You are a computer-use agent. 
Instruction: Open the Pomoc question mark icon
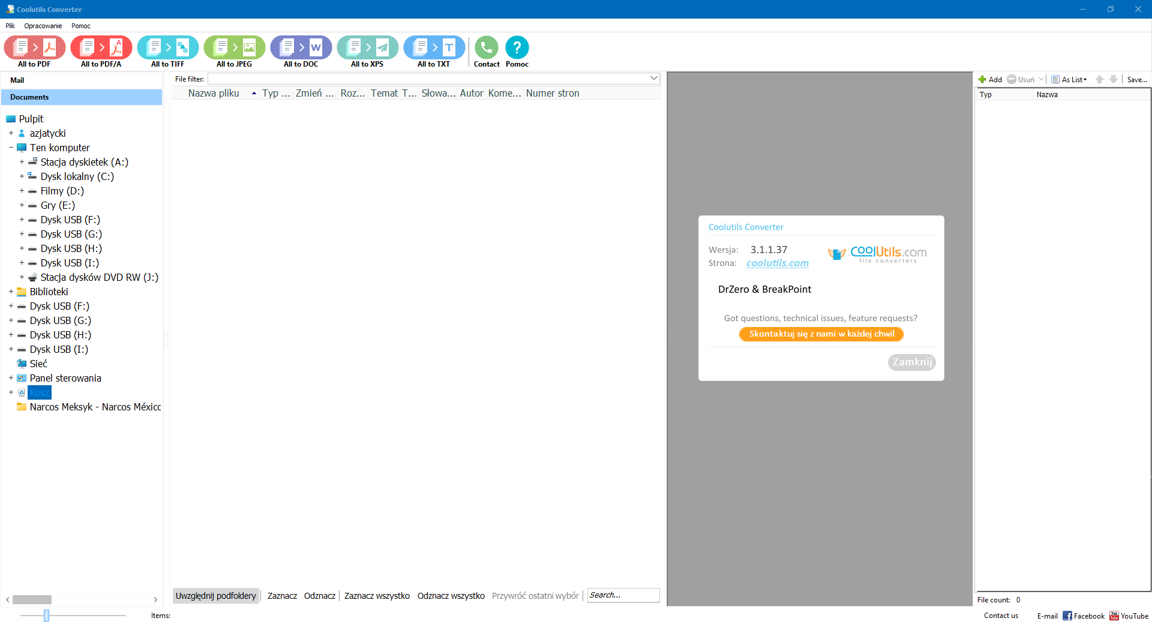pyautogui.click(x=517, y=47)
